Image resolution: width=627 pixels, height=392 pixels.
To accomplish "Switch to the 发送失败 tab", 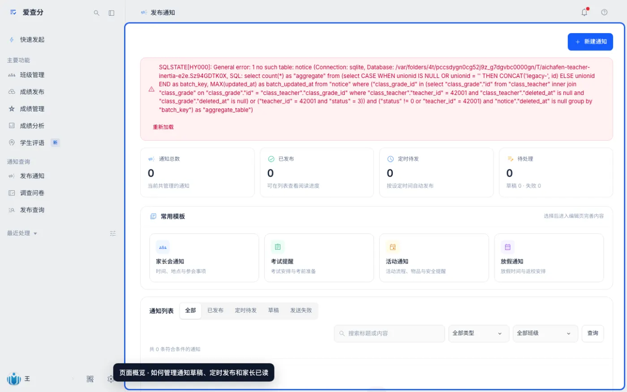I will (x=301, y=310).
